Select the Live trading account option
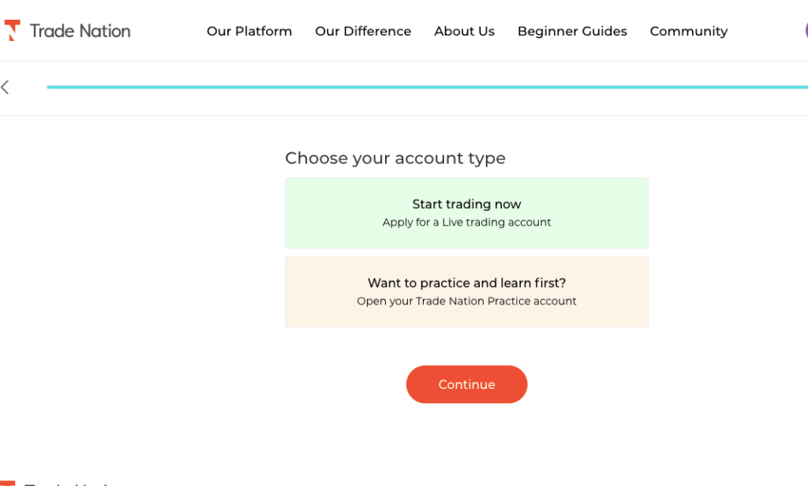Viewport: 808px width, 486px height. coord(466,213)
